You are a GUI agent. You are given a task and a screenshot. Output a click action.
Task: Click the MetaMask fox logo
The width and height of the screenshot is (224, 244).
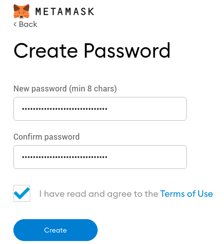(x=21, y=11)
